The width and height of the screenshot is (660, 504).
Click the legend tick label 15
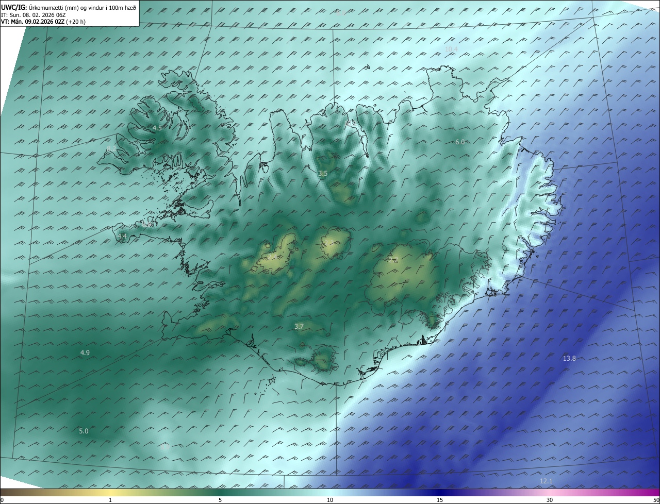[440, 500]
